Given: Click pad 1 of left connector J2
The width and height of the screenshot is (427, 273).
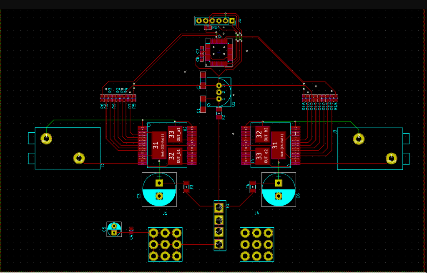Looking at the screenshot, I should [46, 139].
